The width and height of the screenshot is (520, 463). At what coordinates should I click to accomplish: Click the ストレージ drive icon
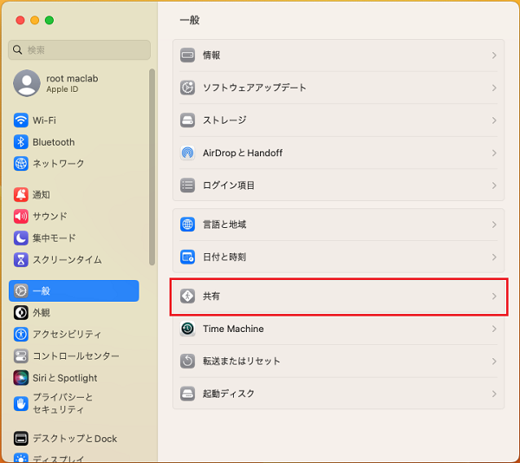[187, 120]
